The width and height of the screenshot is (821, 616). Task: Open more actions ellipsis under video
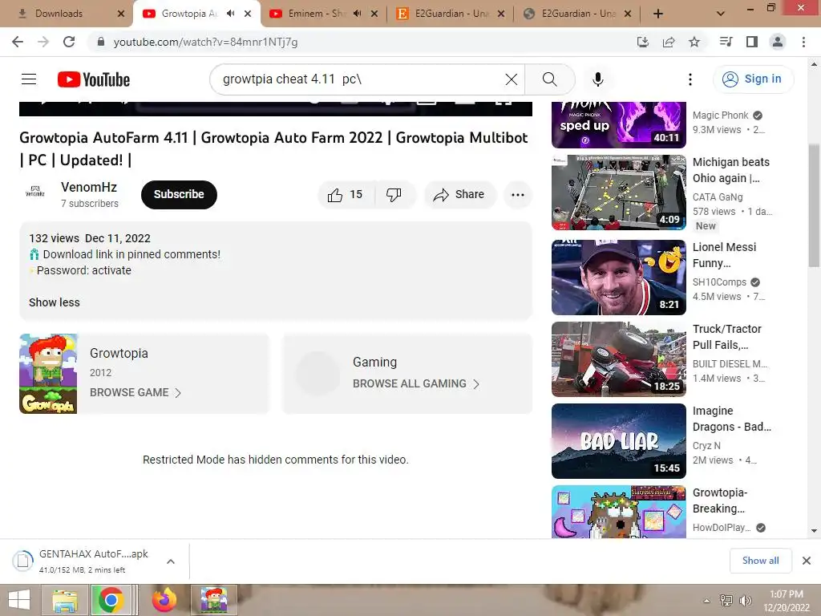pyautogui.click(x=518, y=195)
